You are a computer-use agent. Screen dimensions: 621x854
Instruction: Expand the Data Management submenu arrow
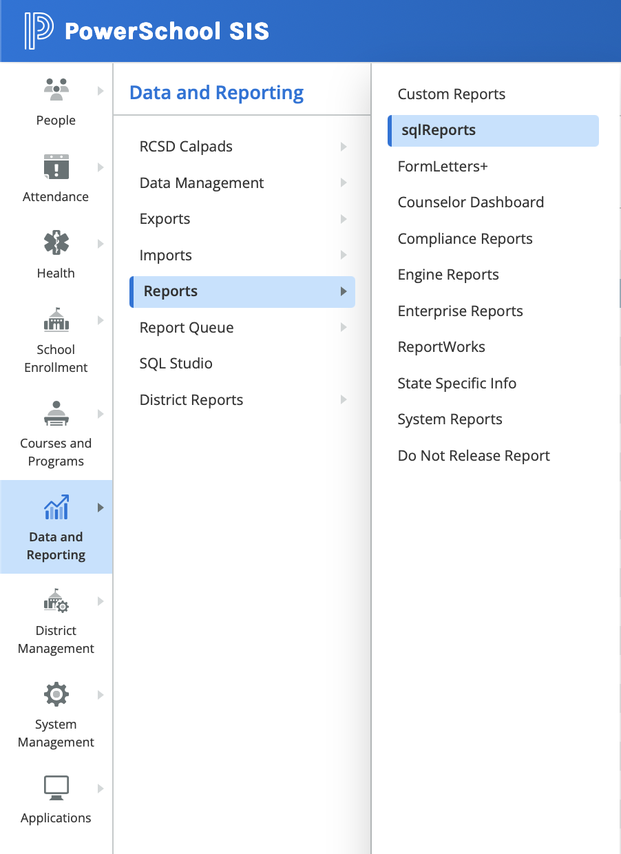pos(344,183)
